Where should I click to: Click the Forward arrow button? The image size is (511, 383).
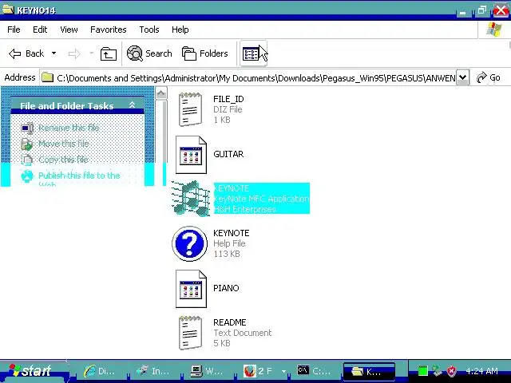[x=74, y=53]
